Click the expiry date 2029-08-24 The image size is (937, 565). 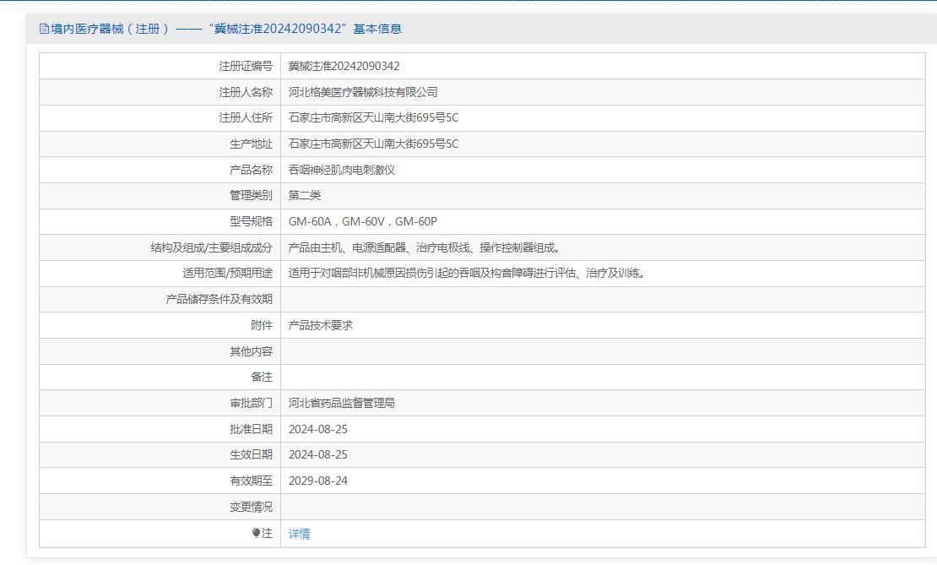point(318,481)
